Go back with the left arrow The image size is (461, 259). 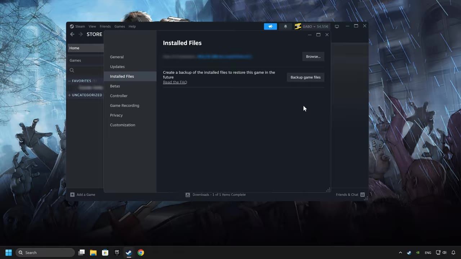(72, 34)
